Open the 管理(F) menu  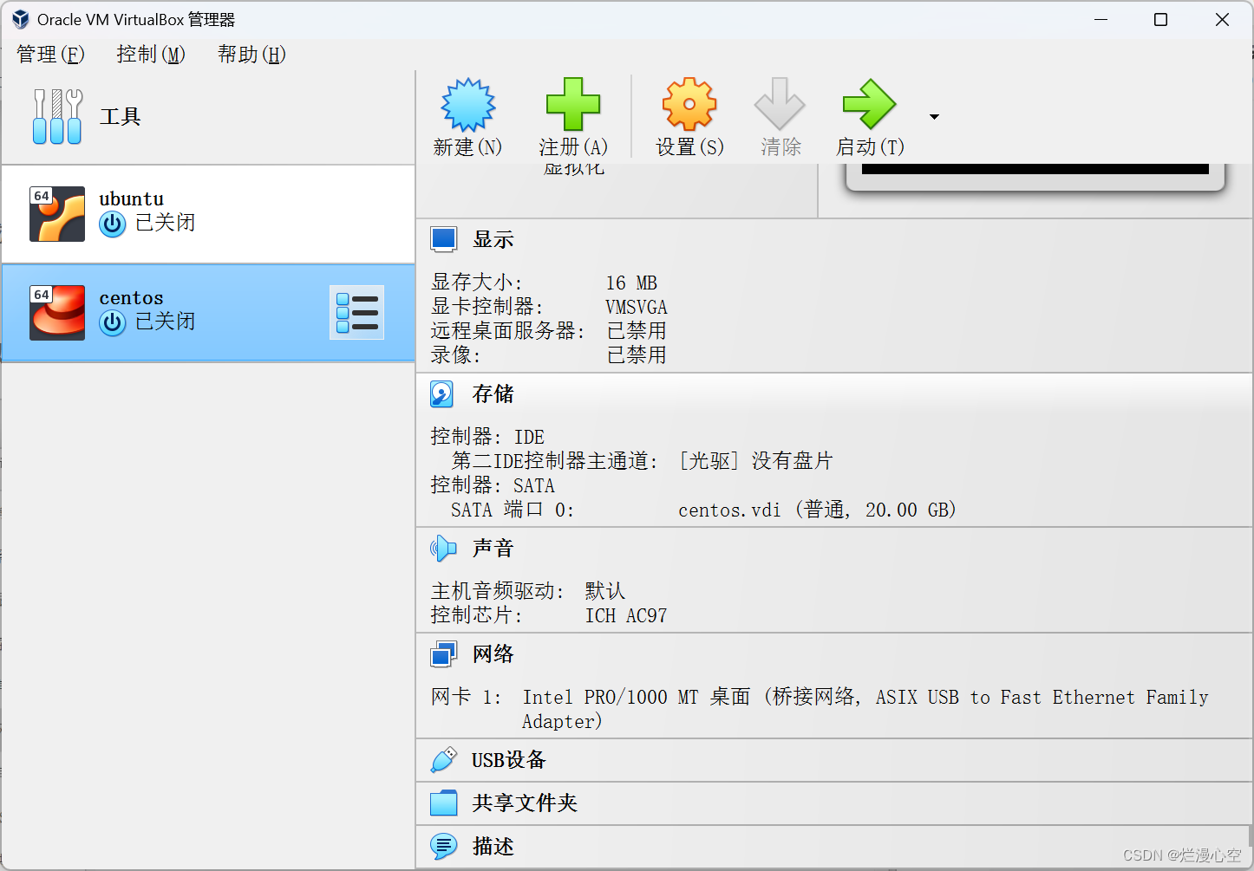pyautogui.click(x=50, y=55)
